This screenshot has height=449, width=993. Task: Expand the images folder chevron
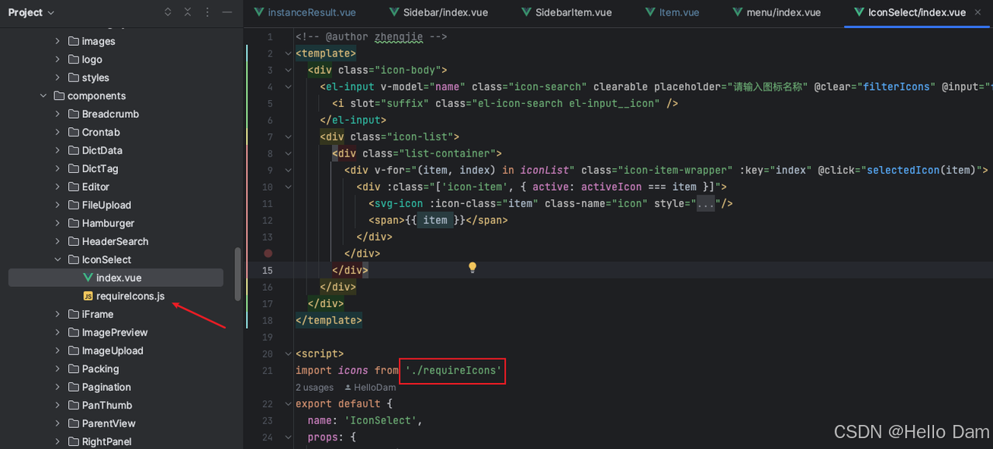click(57, 41)
